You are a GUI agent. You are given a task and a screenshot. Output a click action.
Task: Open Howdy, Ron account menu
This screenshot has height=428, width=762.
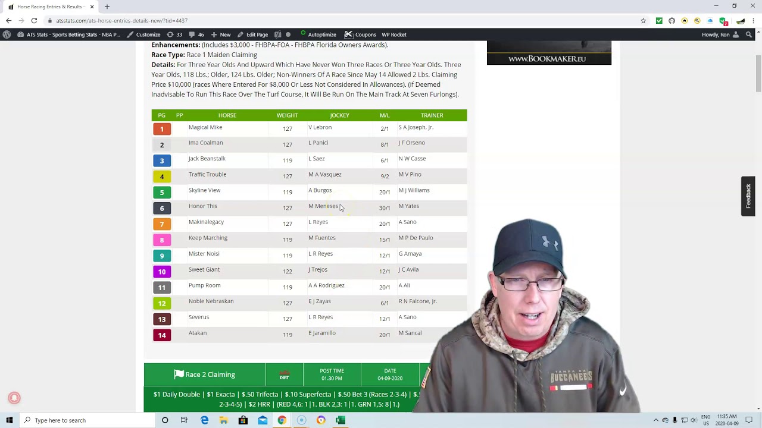pyautogui.click(x=720, y=34)
